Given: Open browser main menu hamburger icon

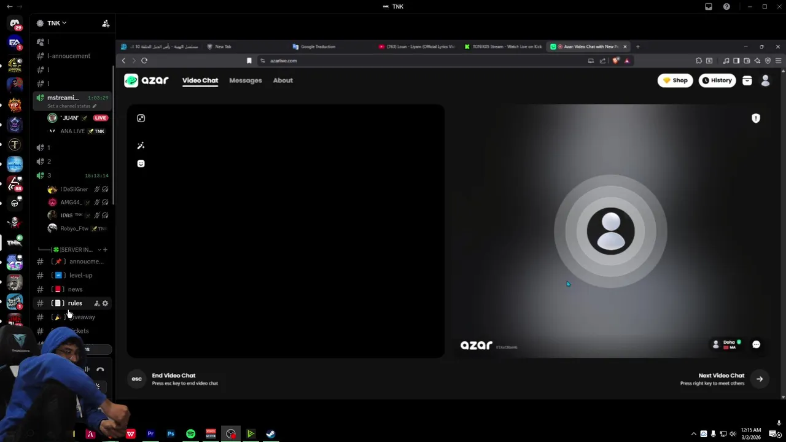Looking at the screenshot, I should tap(778, 61).
